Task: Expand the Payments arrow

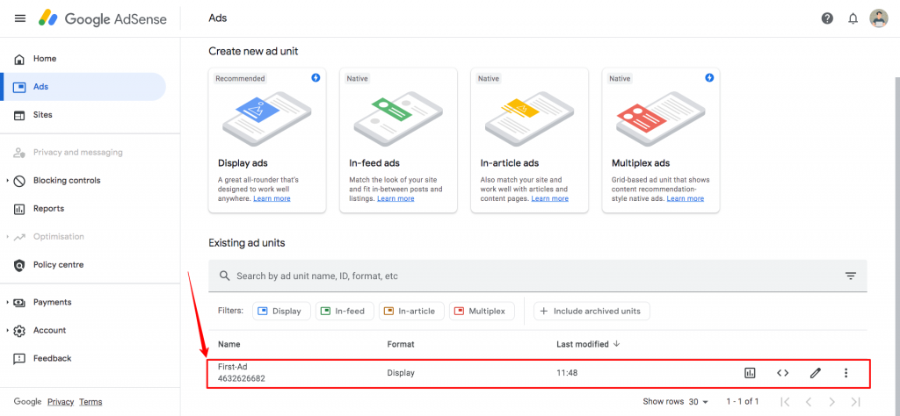Action: pos(7,302)
